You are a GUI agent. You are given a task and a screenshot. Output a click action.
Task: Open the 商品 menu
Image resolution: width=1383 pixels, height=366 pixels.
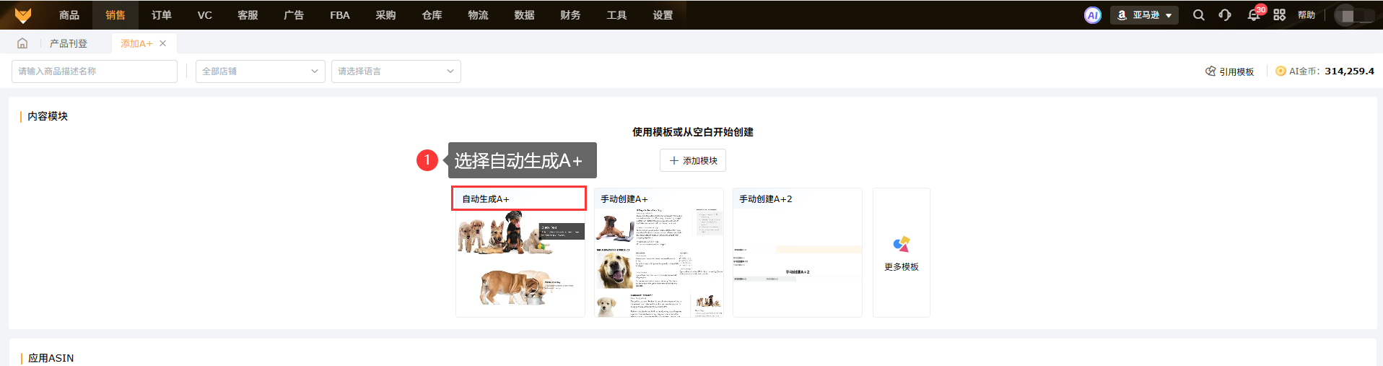click(x=69, y=15)
